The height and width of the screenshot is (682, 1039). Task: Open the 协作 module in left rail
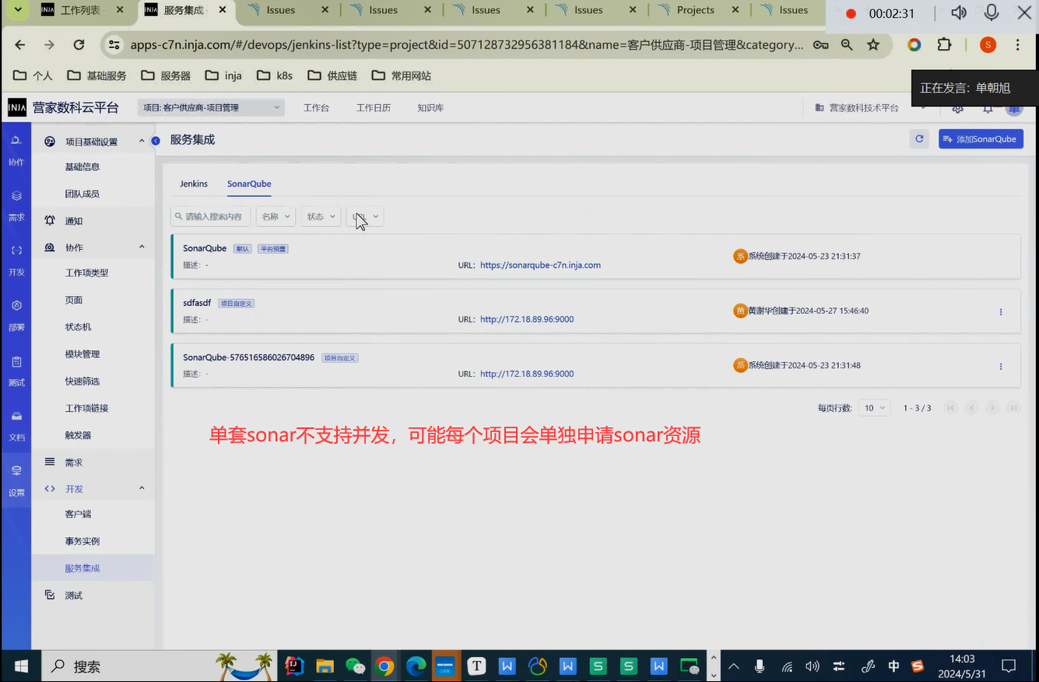click(16, 149)
